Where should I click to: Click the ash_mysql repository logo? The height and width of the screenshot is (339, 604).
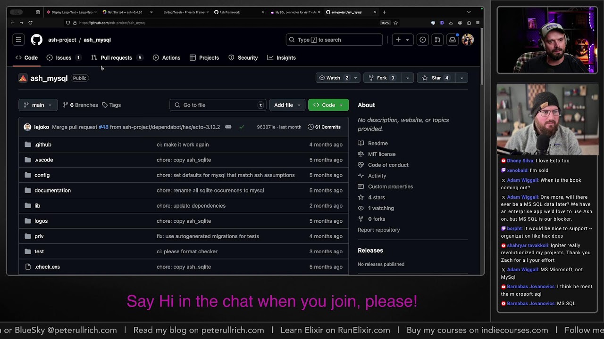(23, 78)
